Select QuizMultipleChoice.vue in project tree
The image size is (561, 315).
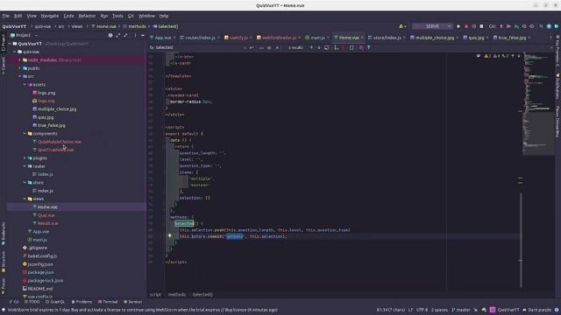click(x=60, y=142)
